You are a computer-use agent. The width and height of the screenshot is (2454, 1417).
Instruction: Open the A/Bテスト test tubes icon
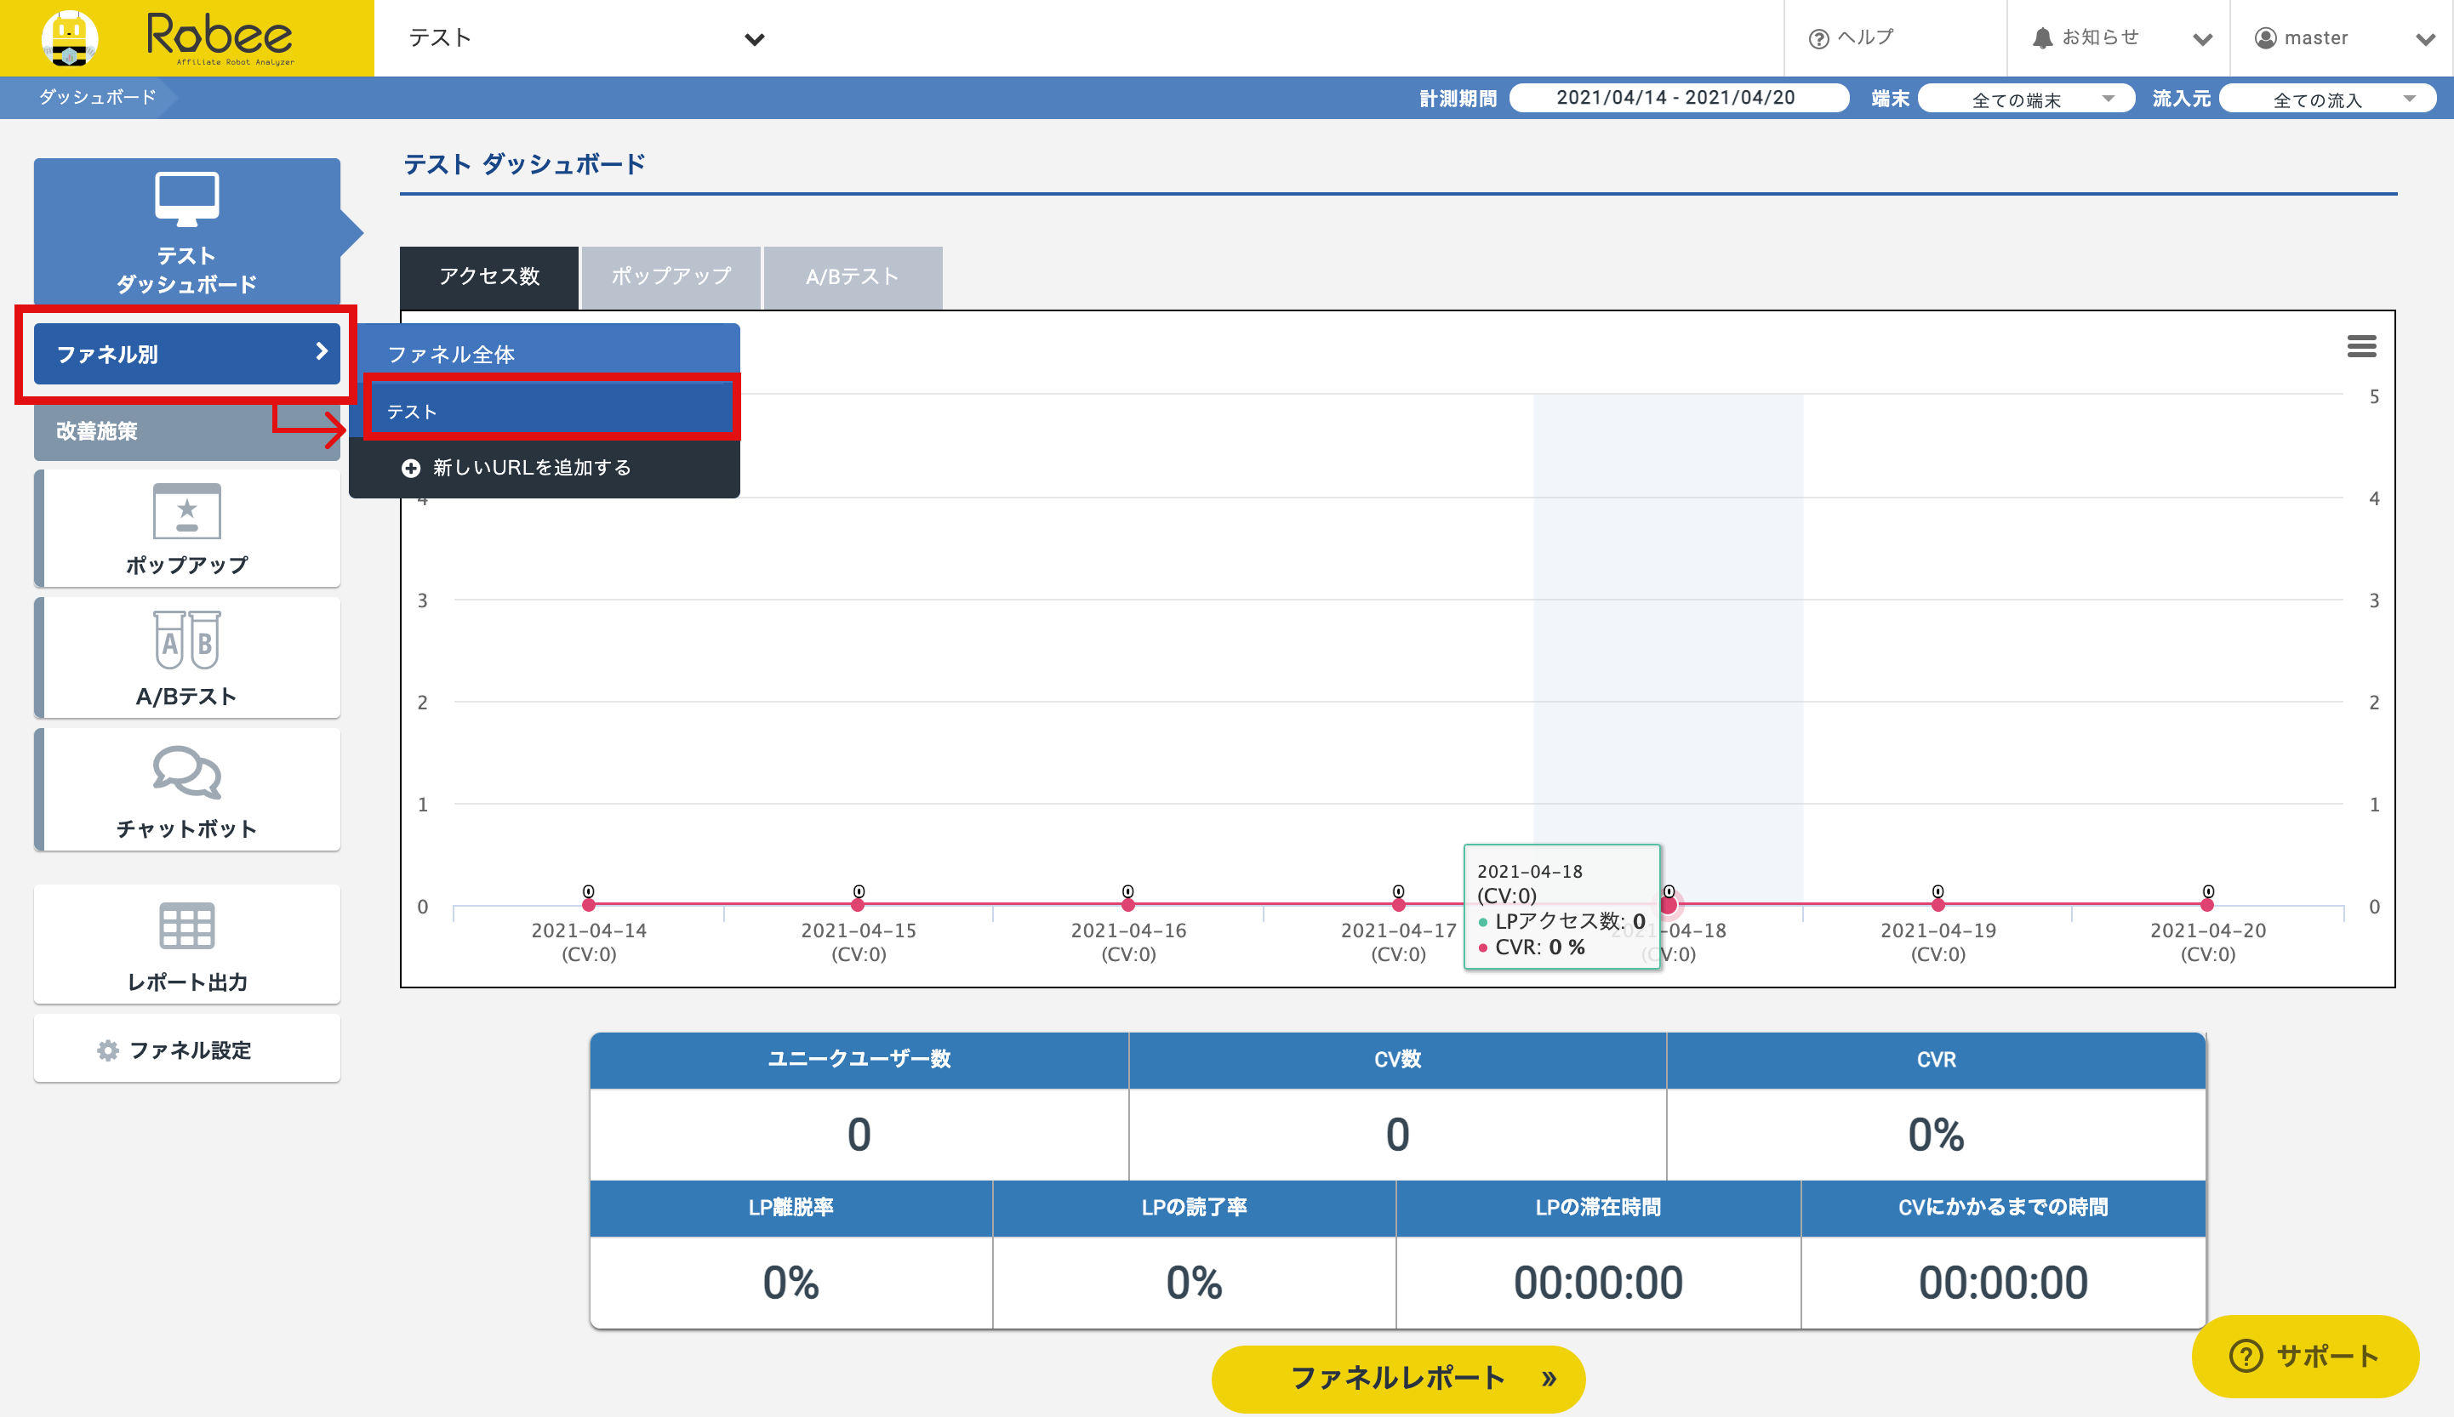pyautogui.click(x=187, y=640)
